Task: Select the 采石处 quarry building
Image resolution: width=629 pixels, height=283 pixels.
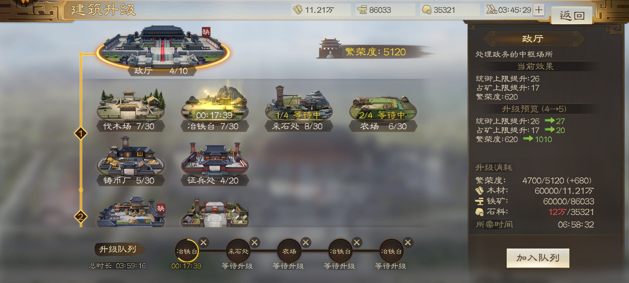Action: click(x=299, y=109)
